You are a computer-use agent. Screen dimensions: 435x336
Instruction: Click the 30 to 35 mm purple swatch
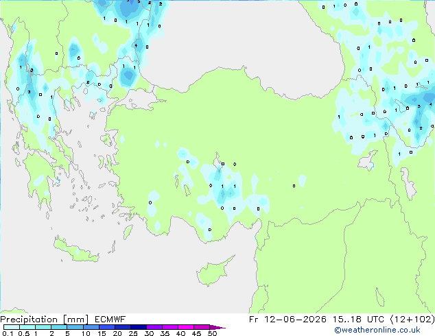point(154,327)
